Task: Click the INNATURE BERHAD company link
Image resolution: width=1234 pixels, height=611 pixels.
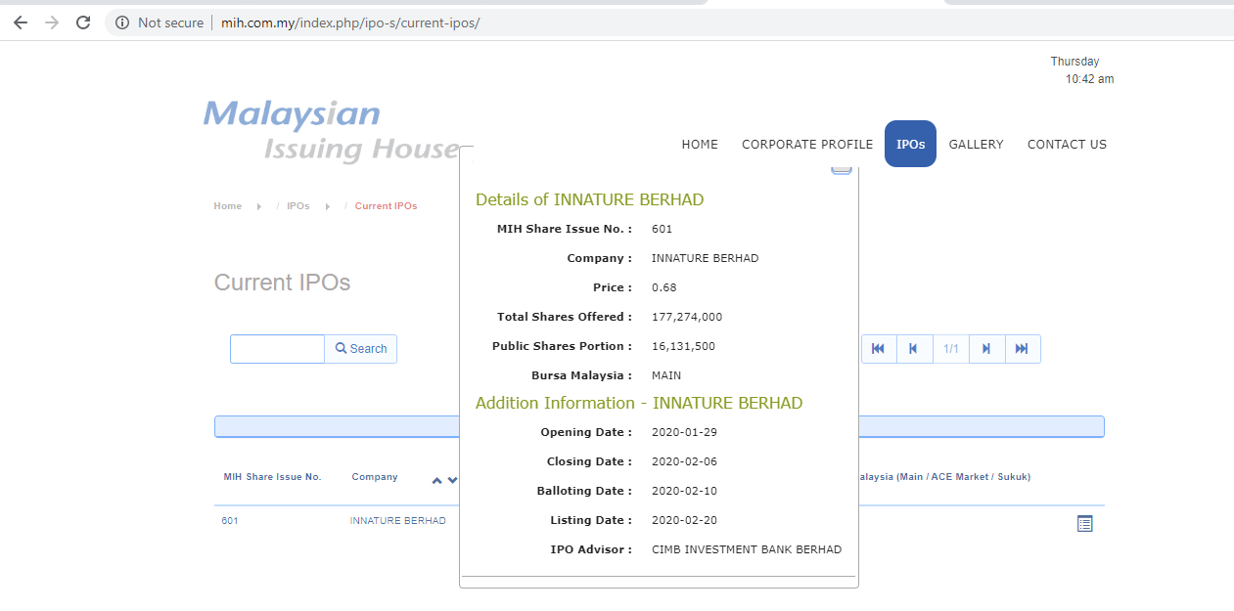Action: click(x=397, y=521)
